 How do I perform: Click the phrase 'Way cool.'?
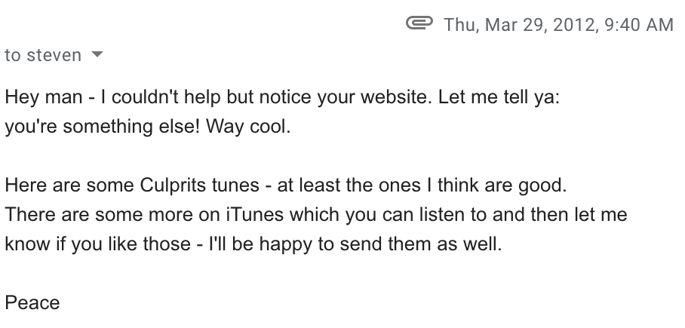[248, 127]
